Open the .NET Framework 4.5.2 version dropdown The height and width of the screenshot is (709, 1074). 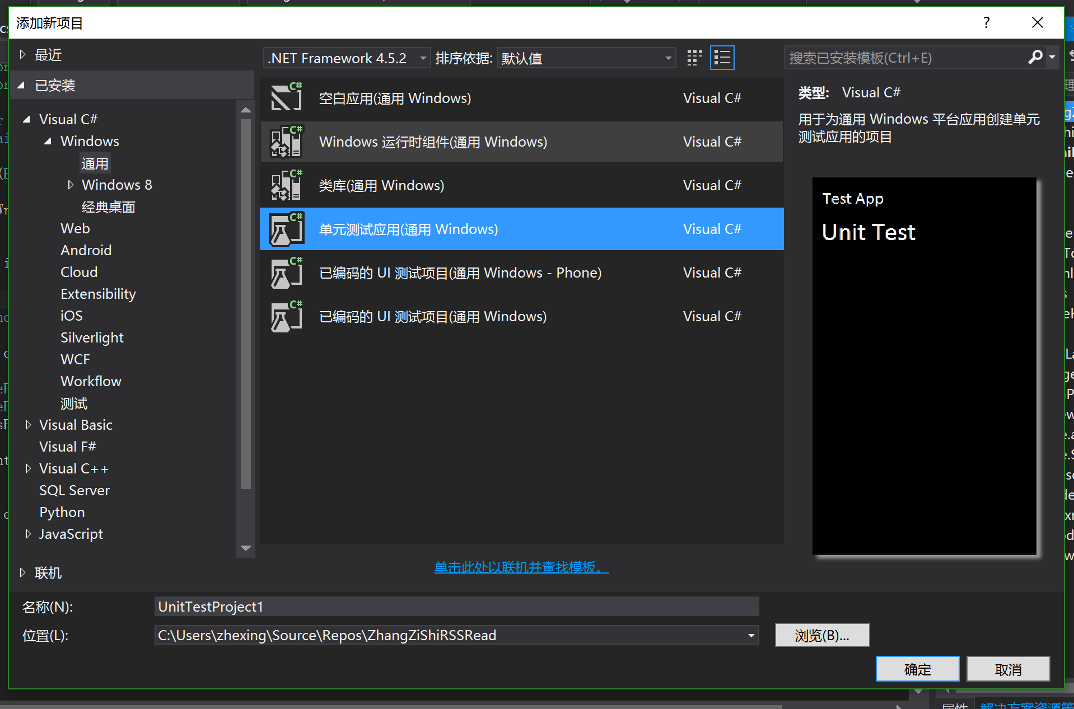(x=347, y=58)
